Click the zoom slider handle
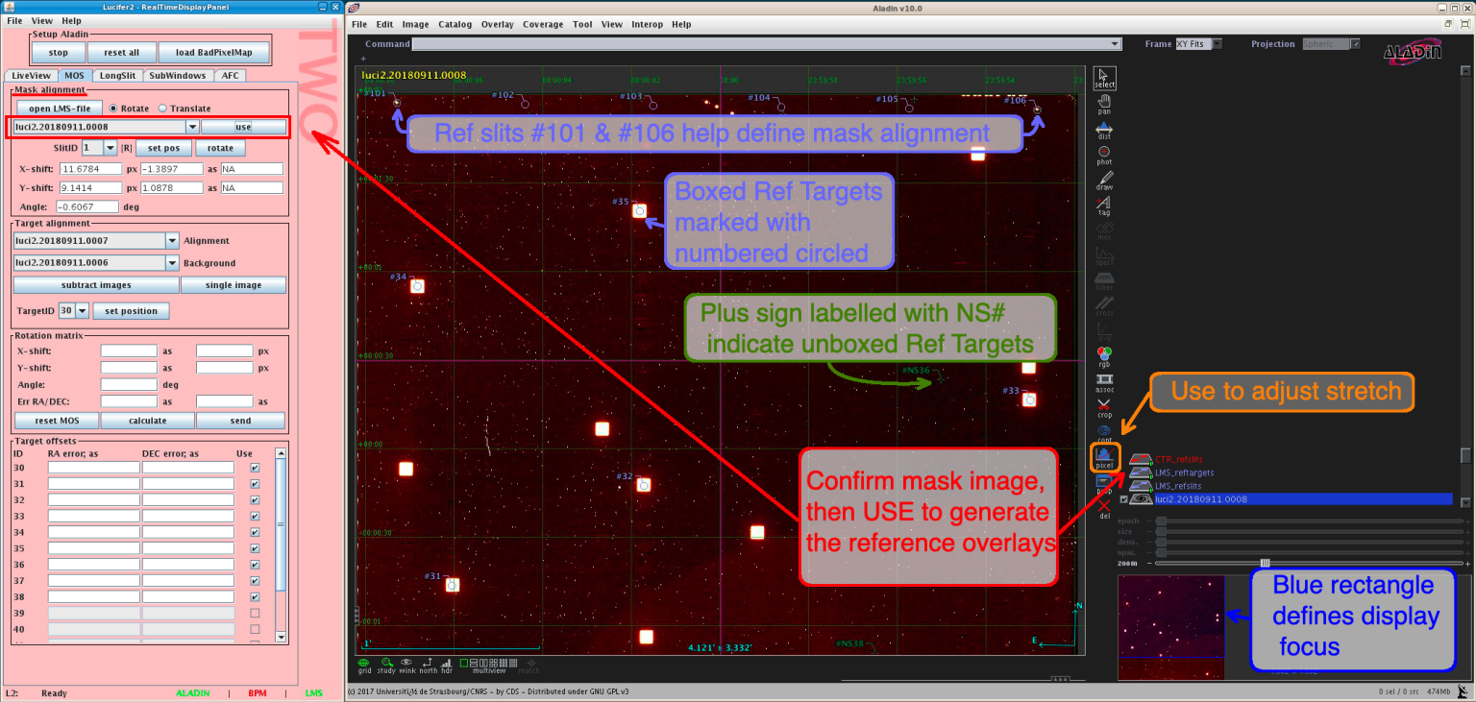 pyautogui.click(x=1265, y=563)
